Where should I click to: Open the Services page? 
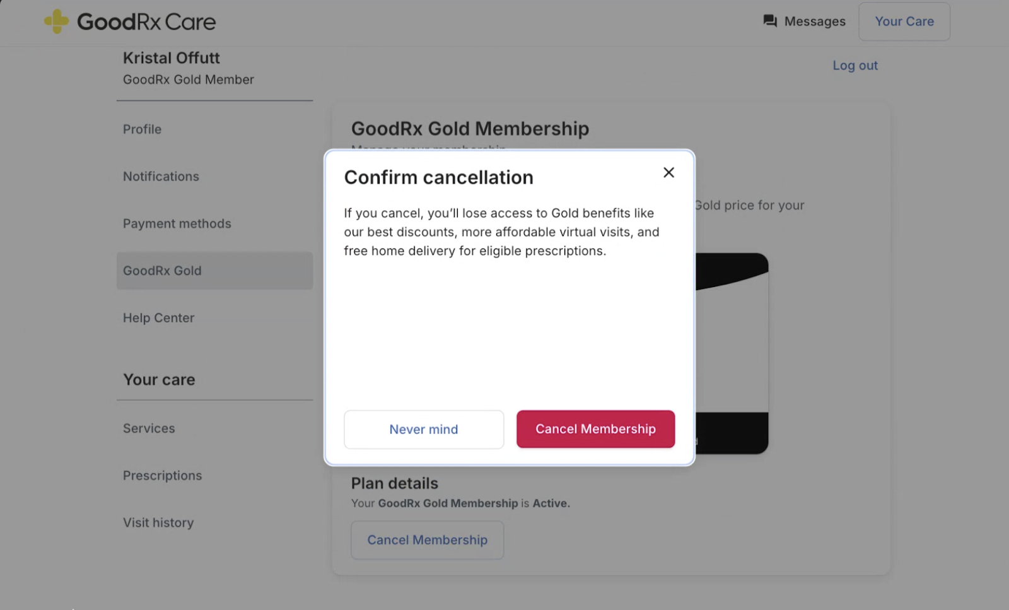pyautogui.click(x=149, y=428)
